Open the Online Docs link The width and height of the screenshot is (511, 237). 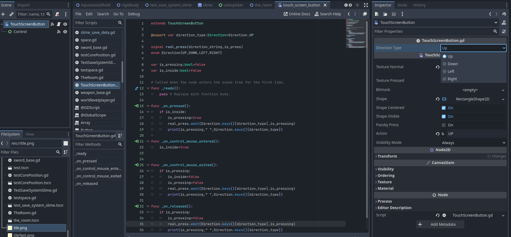tap(297, 14)
